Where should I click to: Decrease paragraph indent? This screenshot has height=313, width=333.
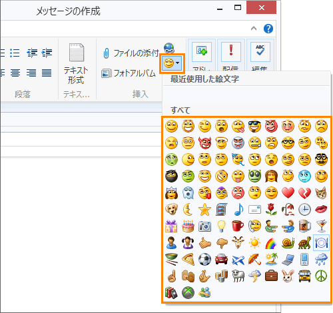[x=32, y=53]
